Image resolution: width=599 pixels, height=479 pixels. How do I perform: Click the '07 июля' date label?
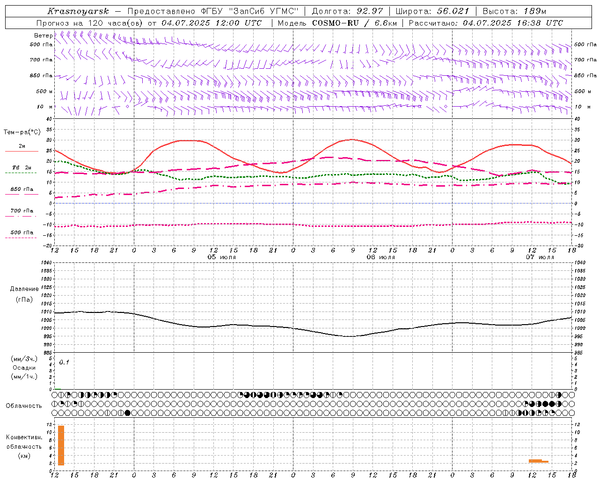click(x=540, y=257)
